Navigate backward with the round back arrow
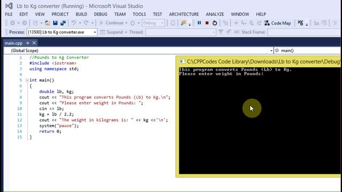The width and height of the screenshot is (342, 192). coord(12,23)
